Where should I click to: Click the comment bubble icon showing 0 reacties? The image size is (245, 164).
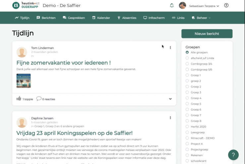[39, 99]
